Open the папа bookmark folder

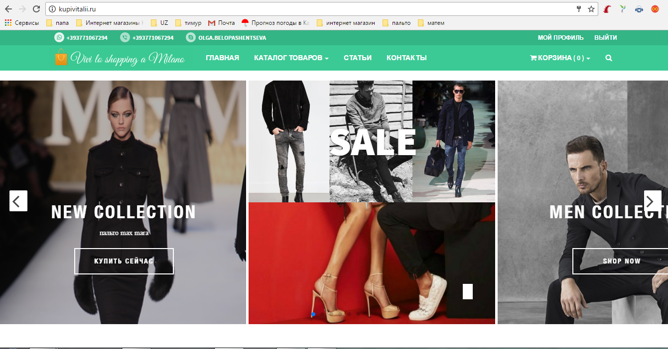[57, 23]
